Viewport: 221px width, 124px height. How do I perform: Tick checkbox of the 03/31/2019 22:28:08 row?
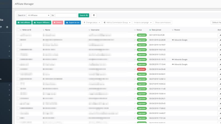tap(18, 40)
